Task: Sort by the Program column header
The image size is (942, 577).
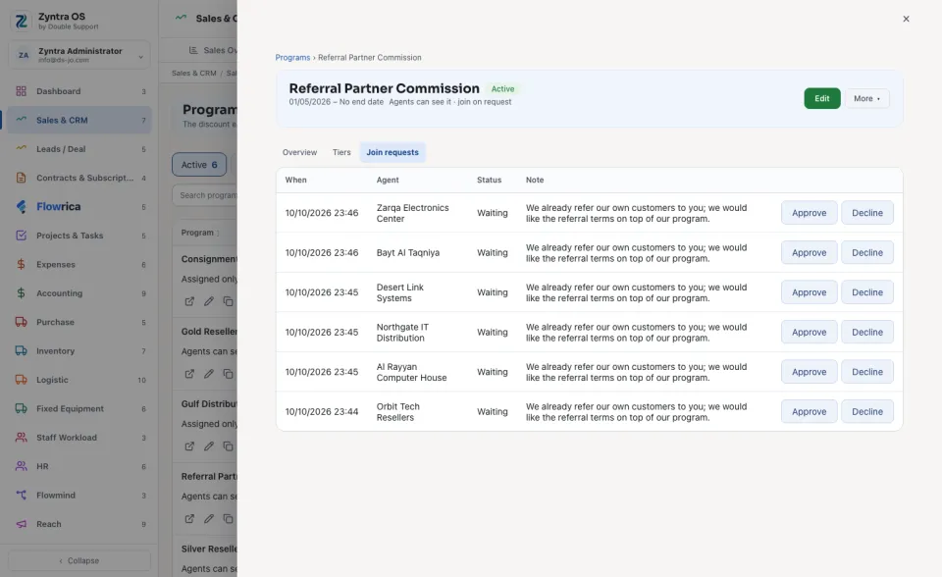Action: point(200,233)
